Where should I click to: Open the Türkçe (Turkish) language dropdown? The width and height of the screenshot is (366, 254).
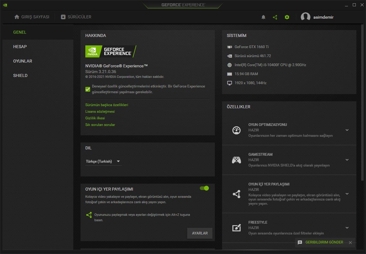(103, 161)
